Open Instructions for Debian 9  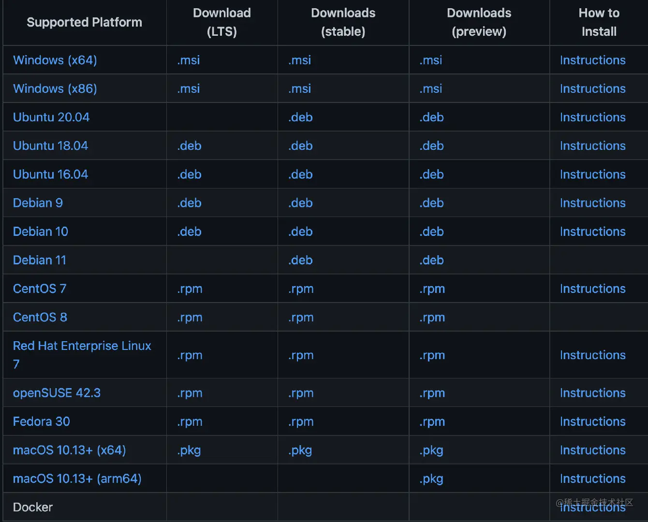[592, 203]
